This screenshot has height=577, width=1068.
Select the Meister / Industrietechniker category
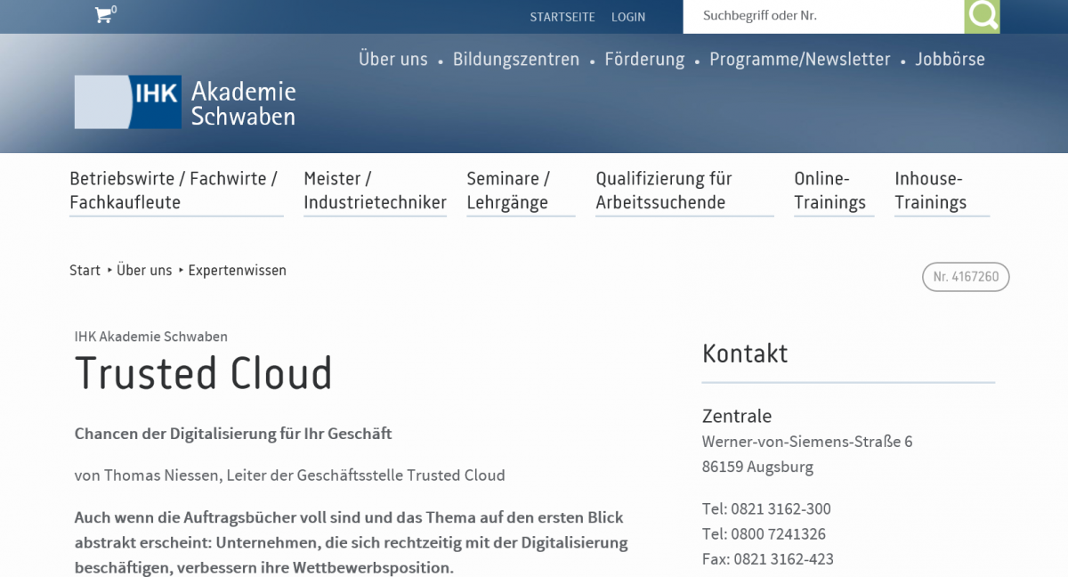374,190
